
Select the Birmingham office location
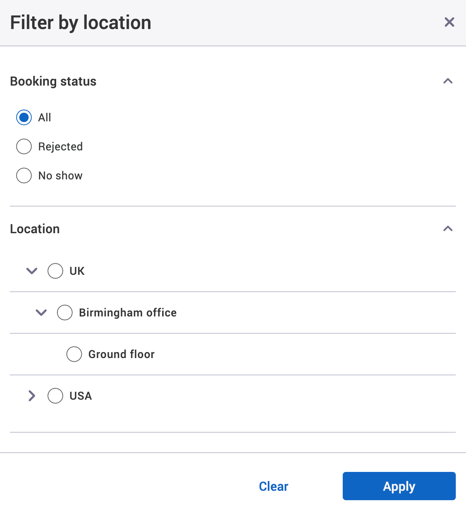click(65, 313)
